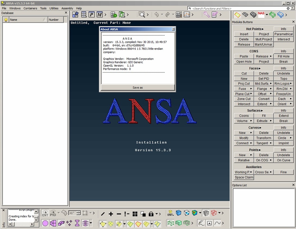Click the Space Claim button
Viewport: 296px width, 229px height.
244,177
